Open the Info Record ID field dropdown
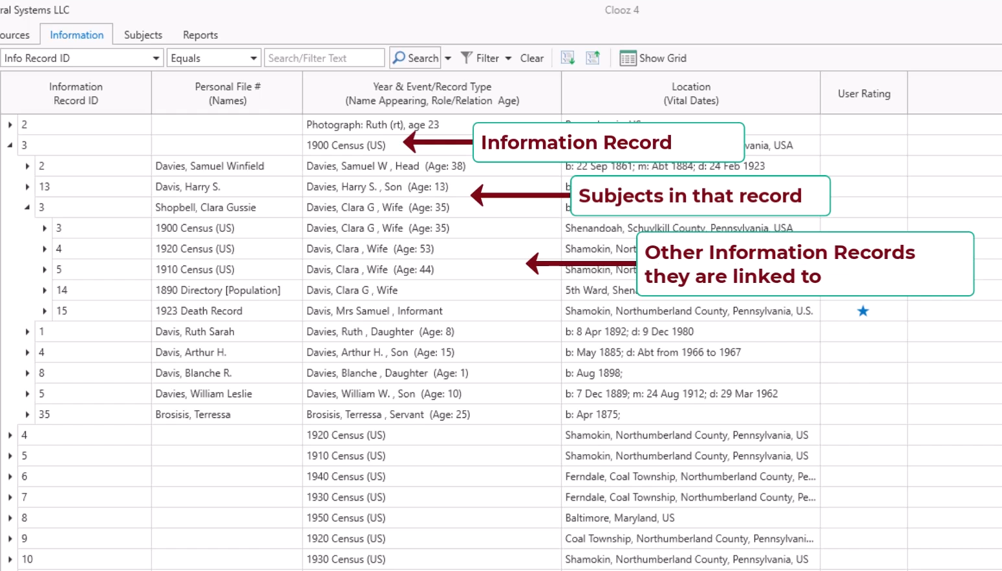 156,58
